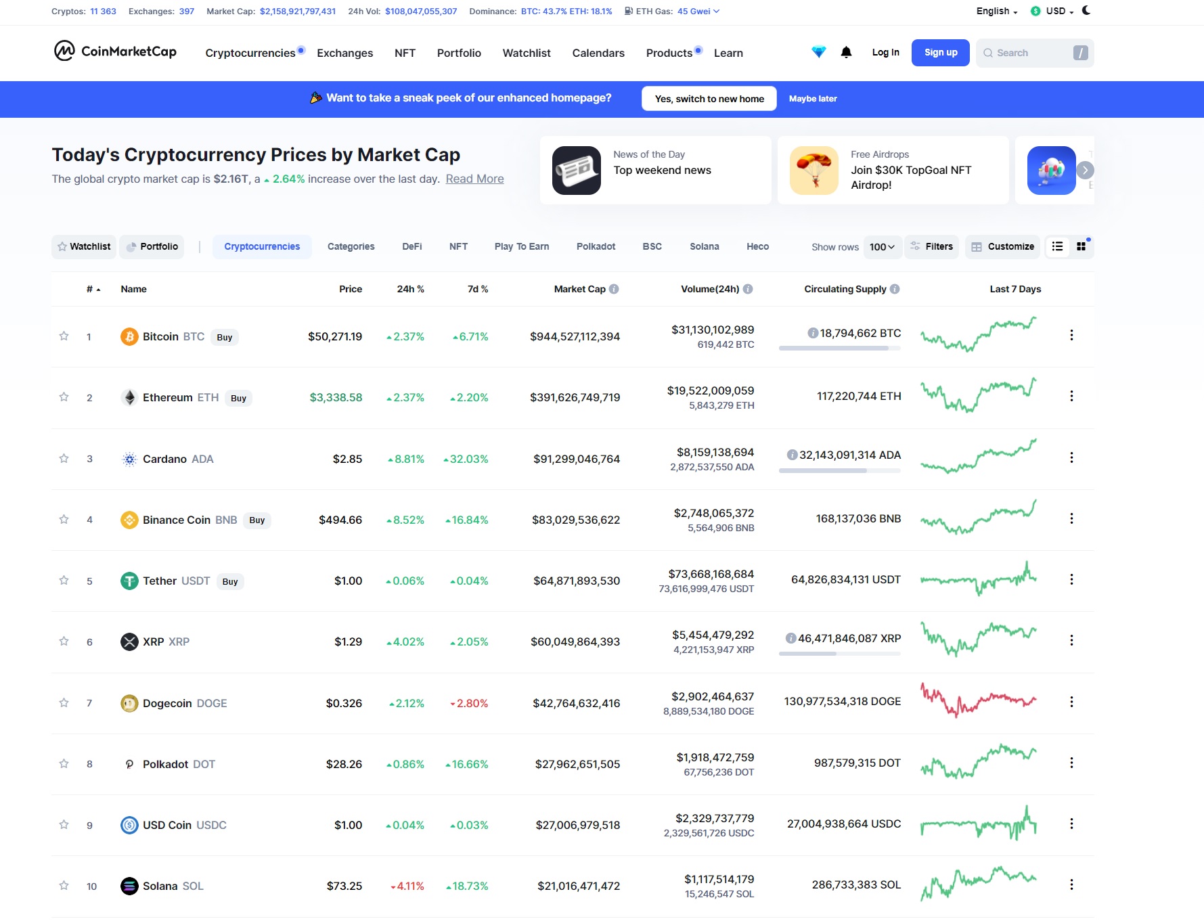The width and height of the screenshot is (1204, 921).
Task: Click the Cardano coin icon
Action: [x=129, y=459]
